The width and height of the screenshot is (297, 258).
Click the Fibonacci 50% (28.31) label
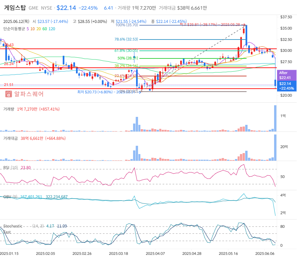[128, 58]
